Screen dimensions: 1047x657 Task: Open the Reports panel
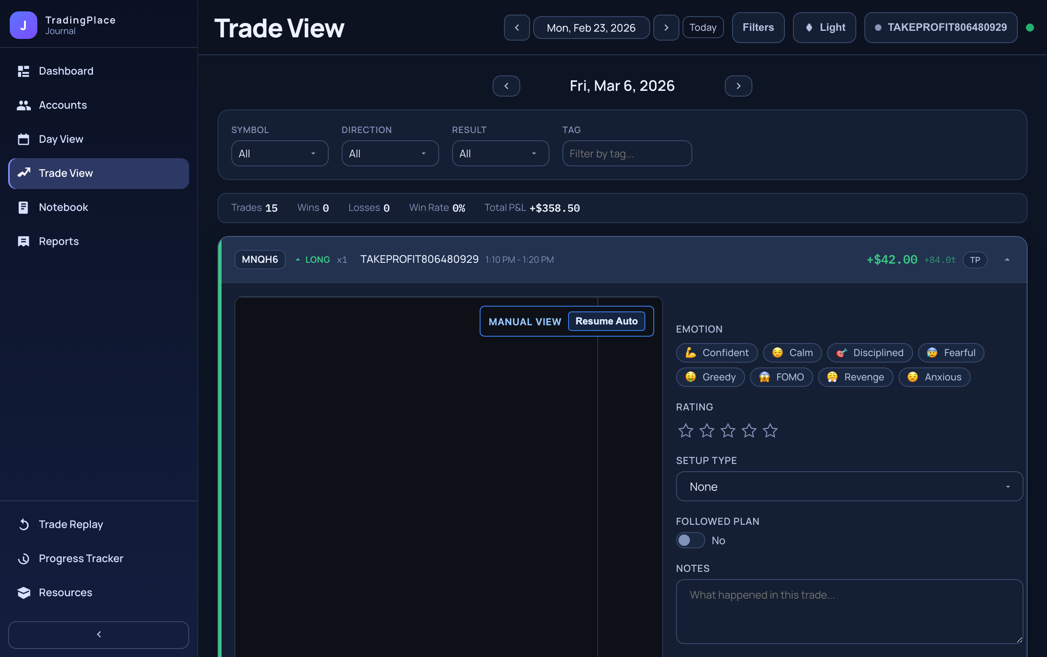point(59,241)
